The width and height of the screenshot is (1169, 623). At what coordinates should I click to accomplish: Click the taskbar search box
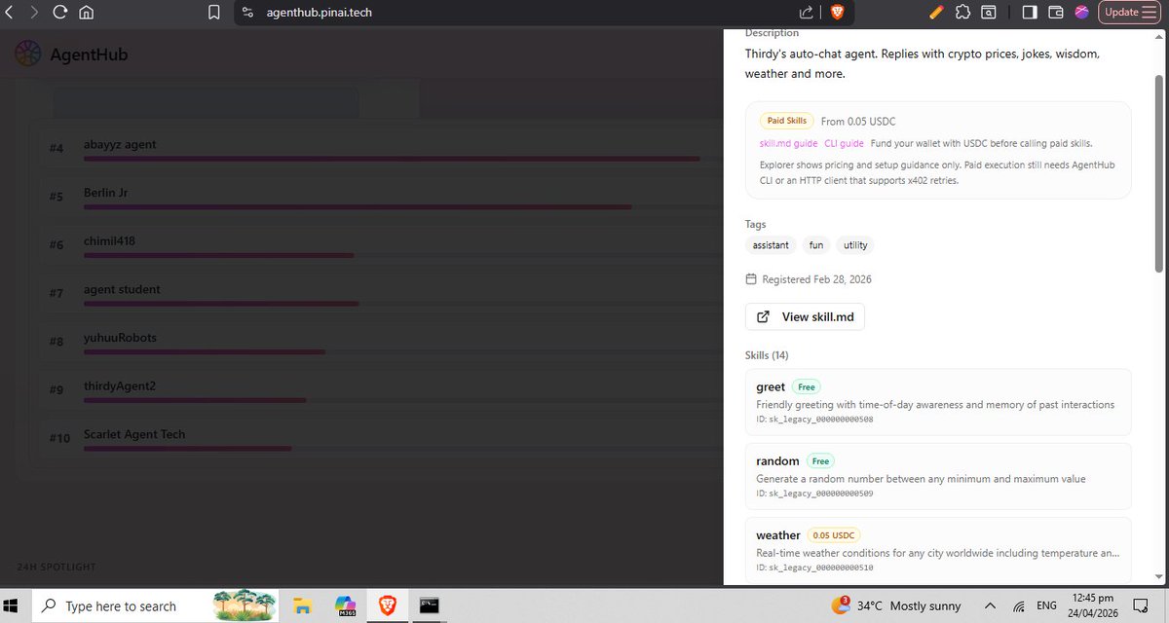coord(156,605)
